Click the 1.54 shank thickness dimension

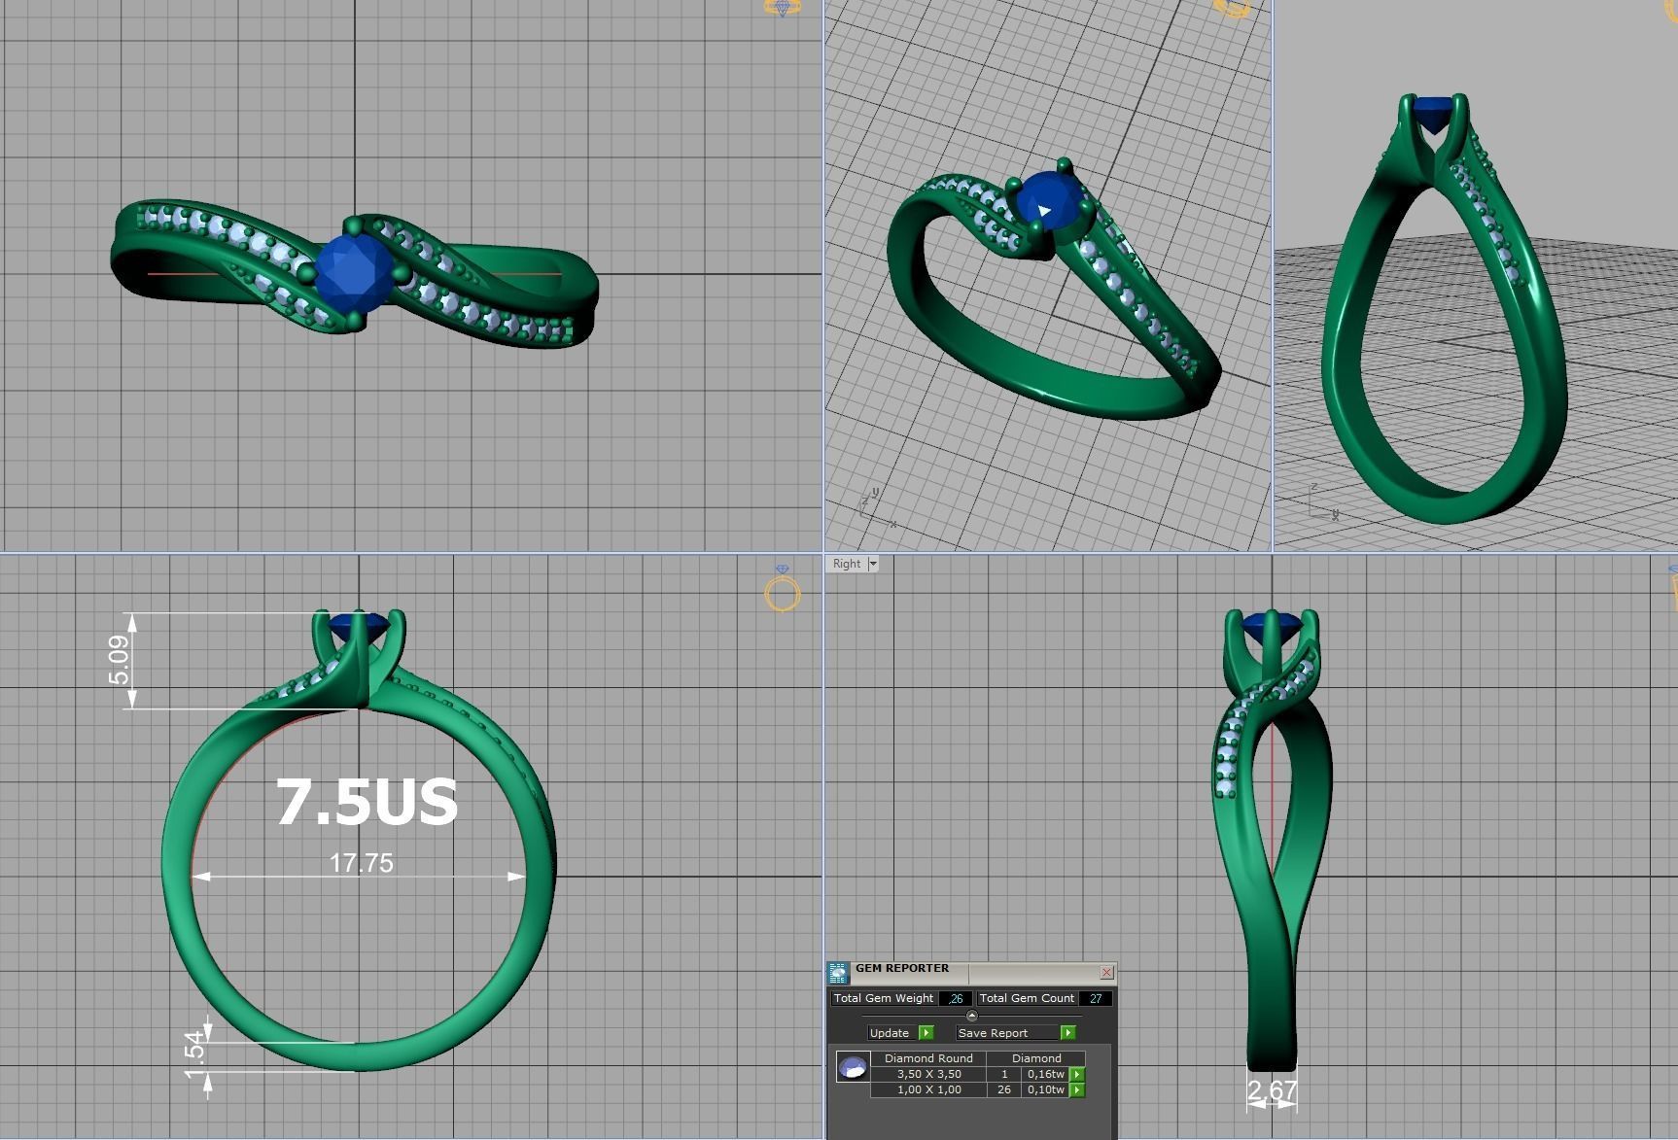(195, 1054)
